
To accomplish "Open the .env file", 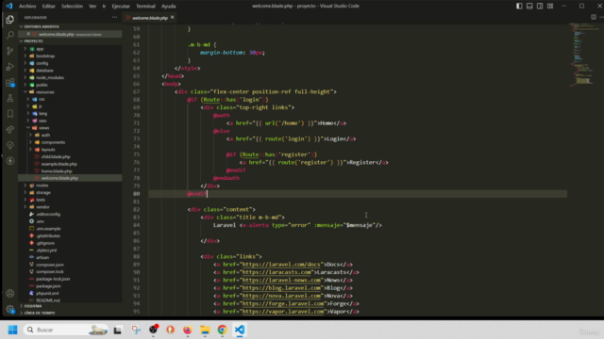I will (40, 221).
